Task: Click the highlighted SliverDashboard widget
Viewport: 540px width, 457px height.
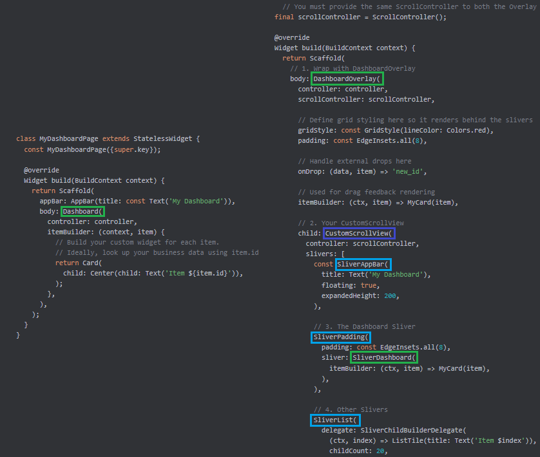Action: pyautogui.click(x=383, y=358)
